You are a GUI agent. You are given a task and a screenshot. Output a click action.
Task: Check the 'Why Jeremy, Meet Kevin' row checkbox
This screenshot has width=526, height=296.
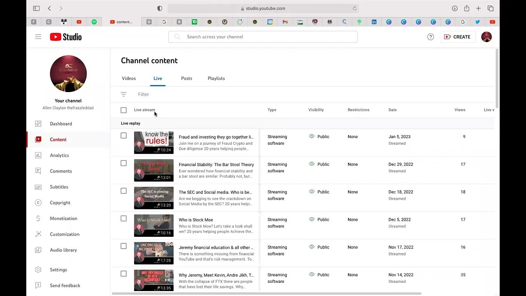(x=124, y=273)
